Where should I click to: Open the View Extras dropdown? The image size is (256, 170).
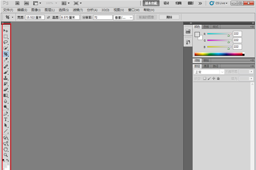coord(37,3)
